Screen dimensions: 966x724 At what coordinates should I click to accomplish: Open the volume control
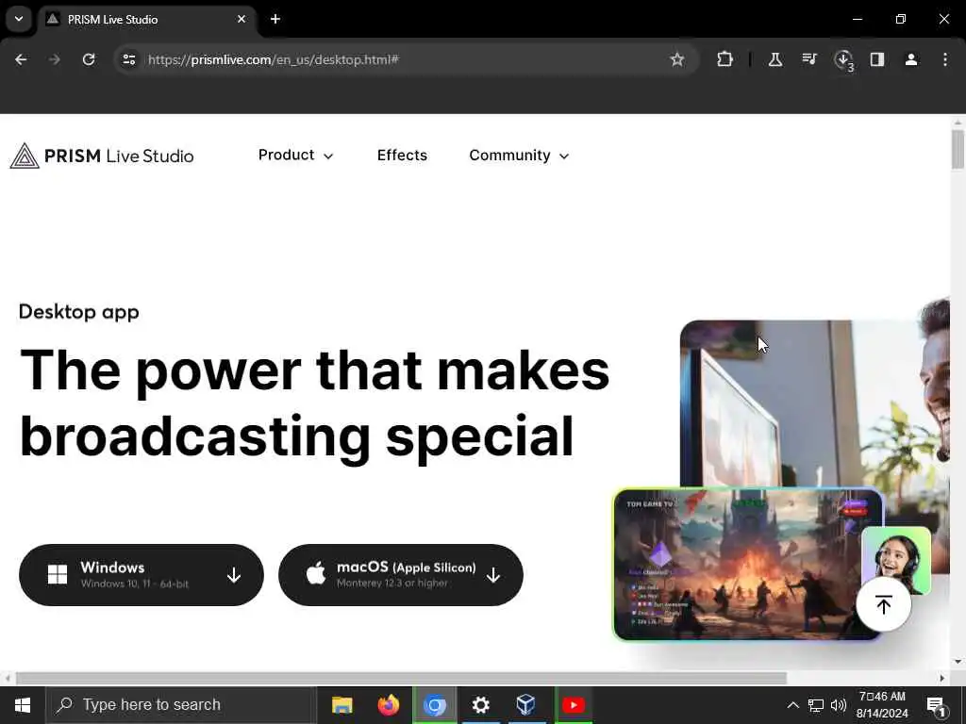[x=839, y=705]
